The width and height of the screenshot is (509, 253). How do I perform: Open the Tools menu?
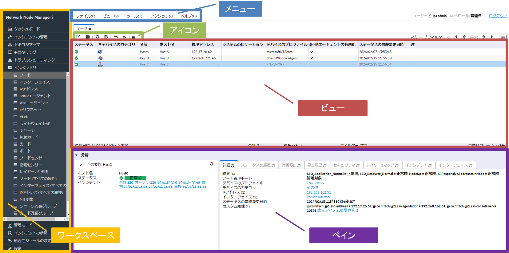tap(134, 16)
